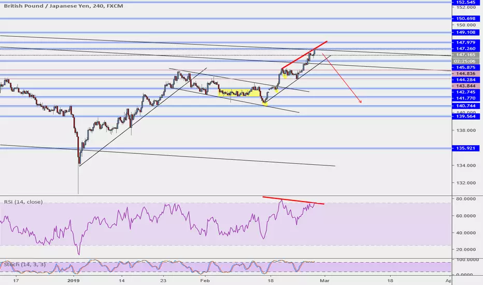Viewport: 483px width, 285px height.
Task: Select the 23 date on the time axis
Action: pos(163,280)
